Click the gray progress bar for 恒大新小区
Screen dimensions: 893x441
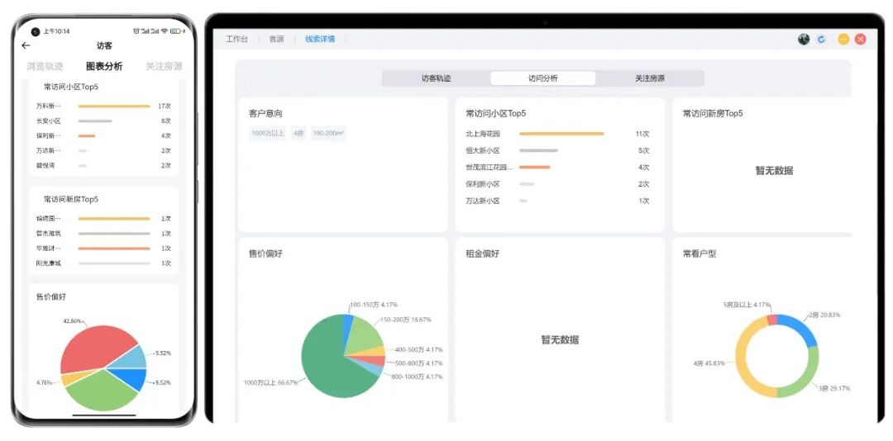(x=538, y=151)
